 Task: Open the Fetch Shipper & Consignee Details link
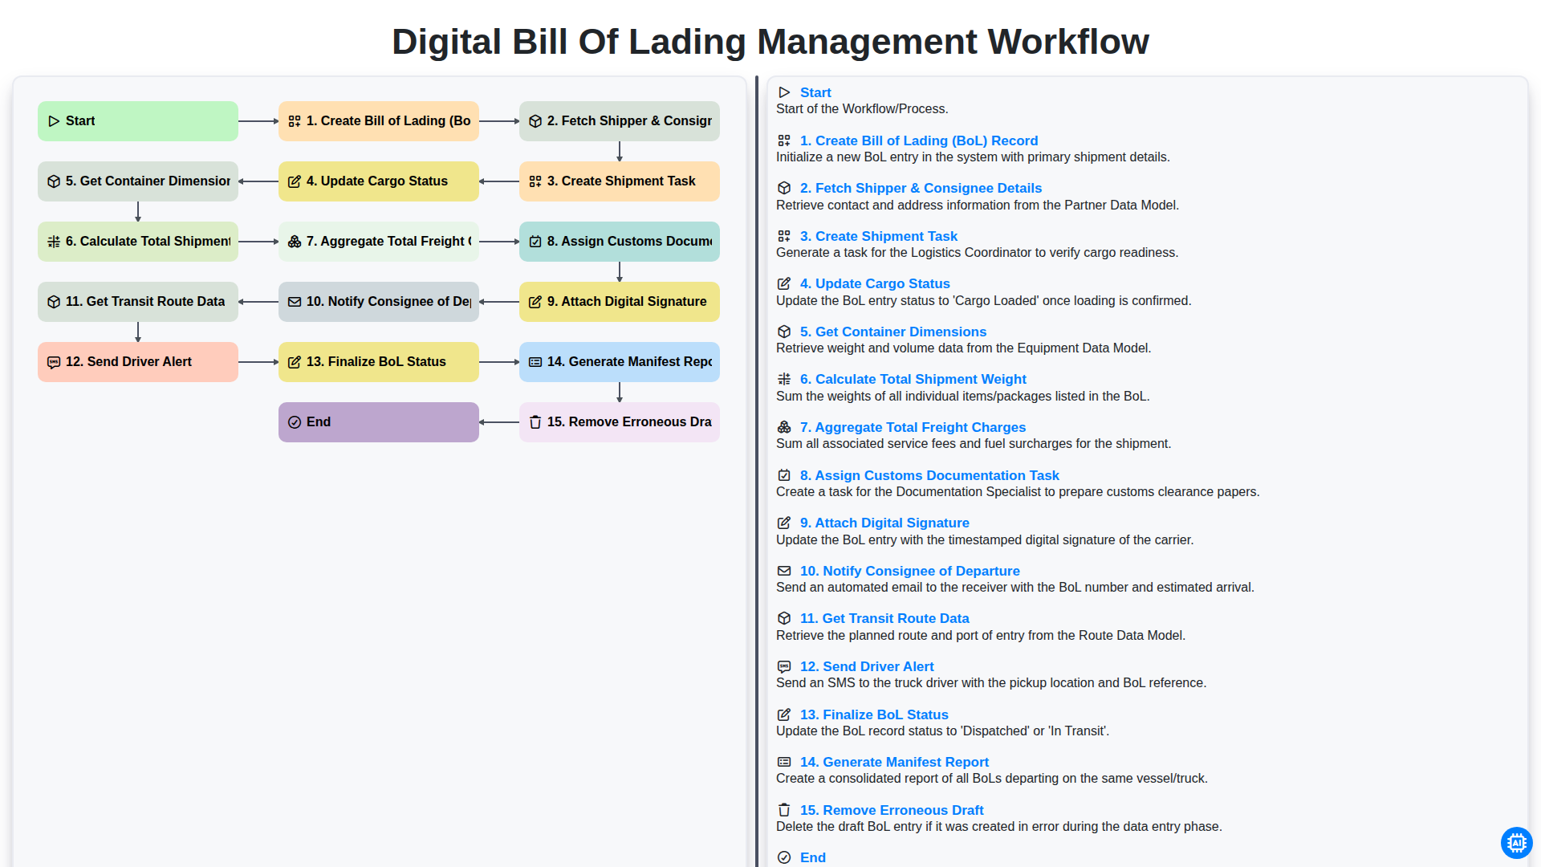coord(921,188)
